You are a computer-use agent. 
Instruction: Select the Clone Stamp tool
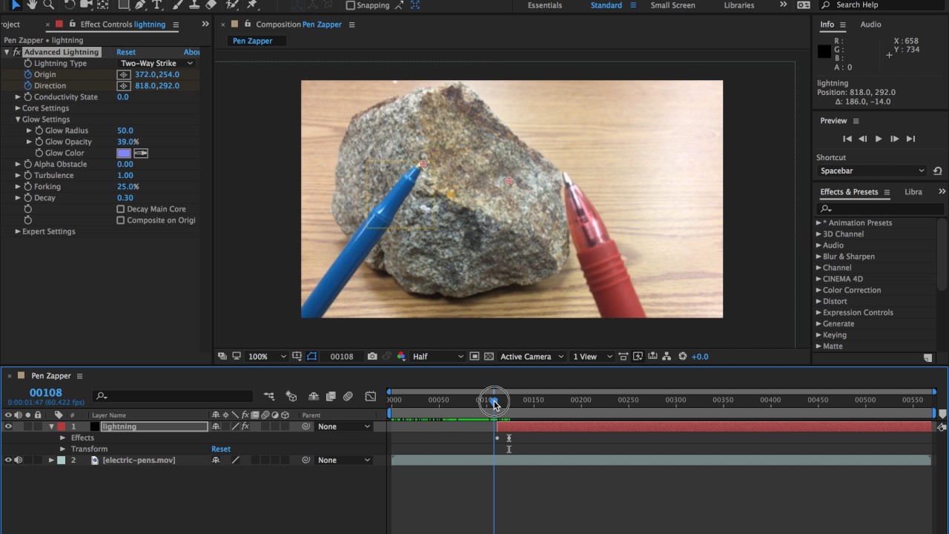[x=194, y=4]
